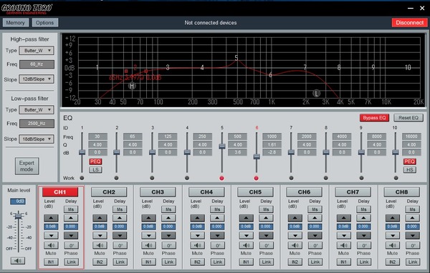
Task: Mute channel CH3 with the speaker icon
Action: coord(148,245)
